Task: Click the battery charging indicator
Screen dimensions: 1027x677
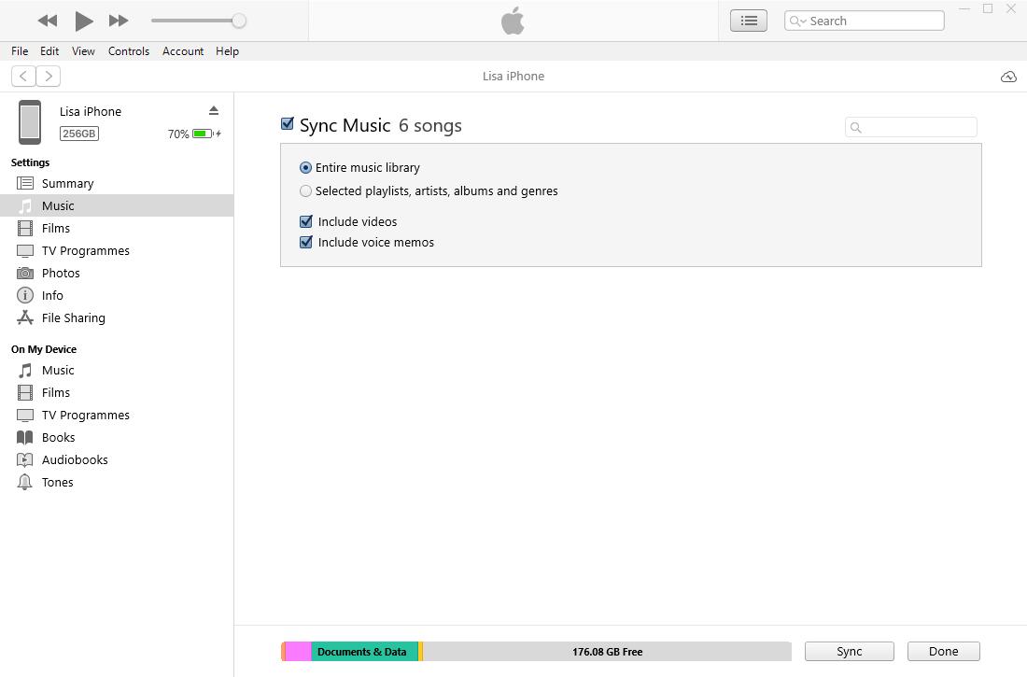Action: click(x=206, y=134)
